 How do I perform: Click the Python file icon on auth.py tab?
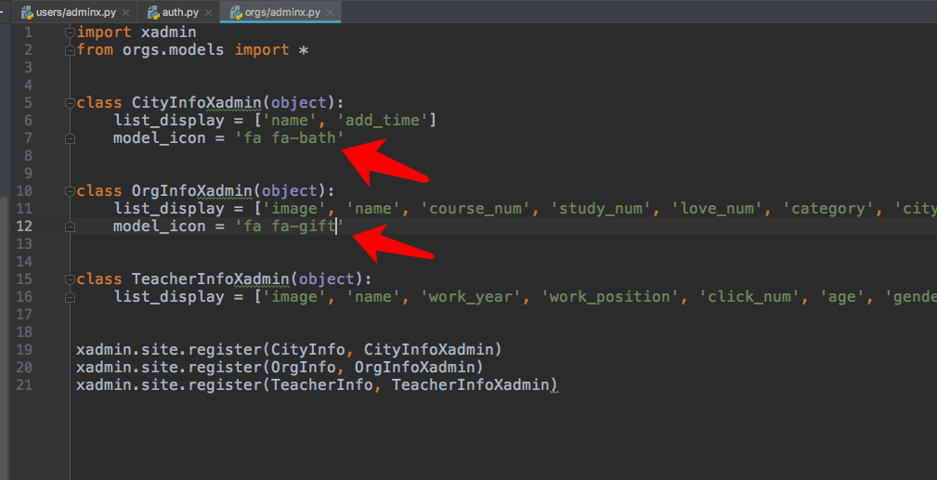[153, 12]
